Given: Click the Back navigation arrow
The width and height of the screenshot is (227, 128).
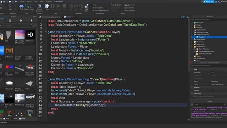Looking at the screenshot, I should pyautogui.click(x=10, y=6).
